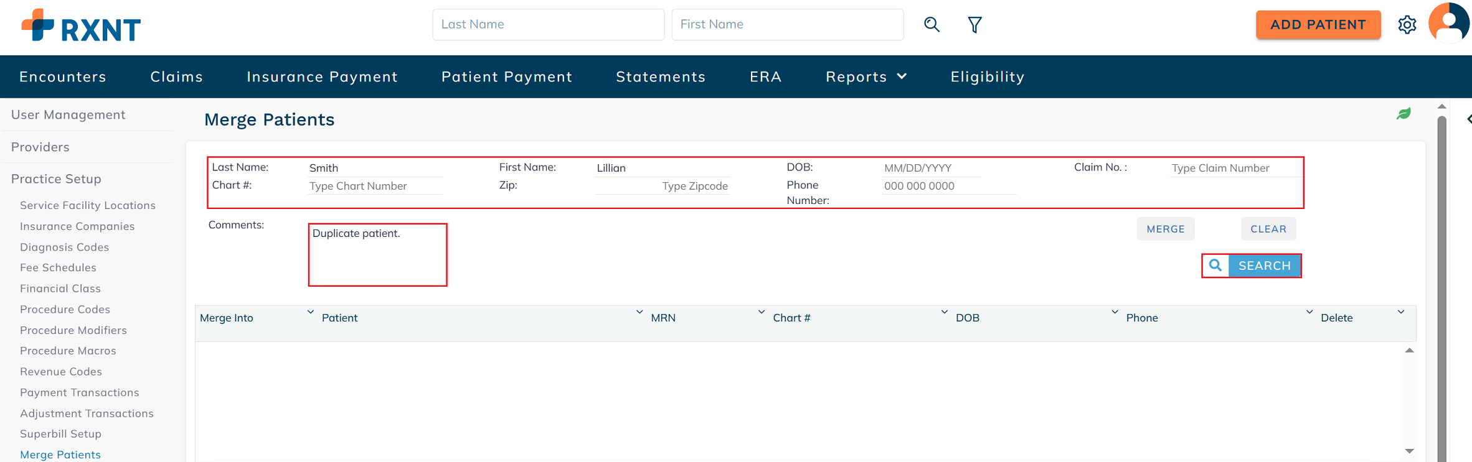Collapse the right side panel arrow

[1468, 119]
